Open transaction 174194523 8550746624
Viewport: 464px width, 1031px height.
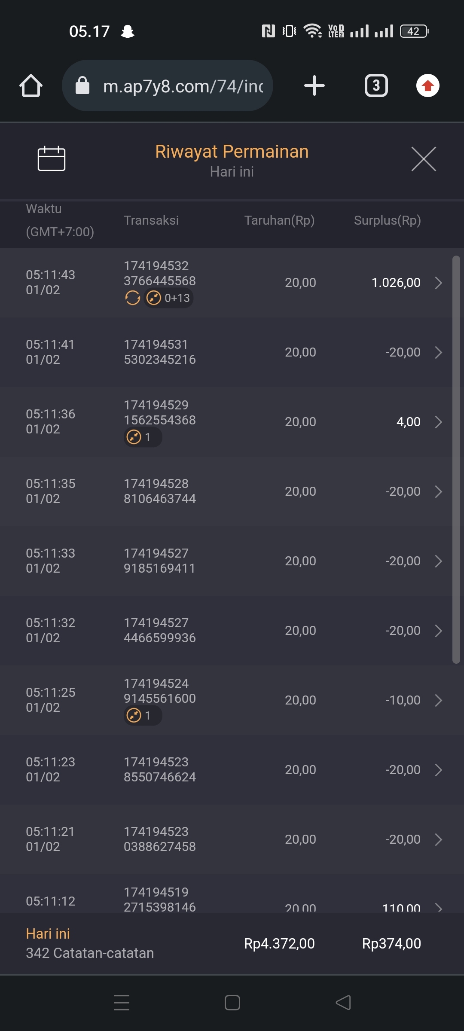pos(159,769)
